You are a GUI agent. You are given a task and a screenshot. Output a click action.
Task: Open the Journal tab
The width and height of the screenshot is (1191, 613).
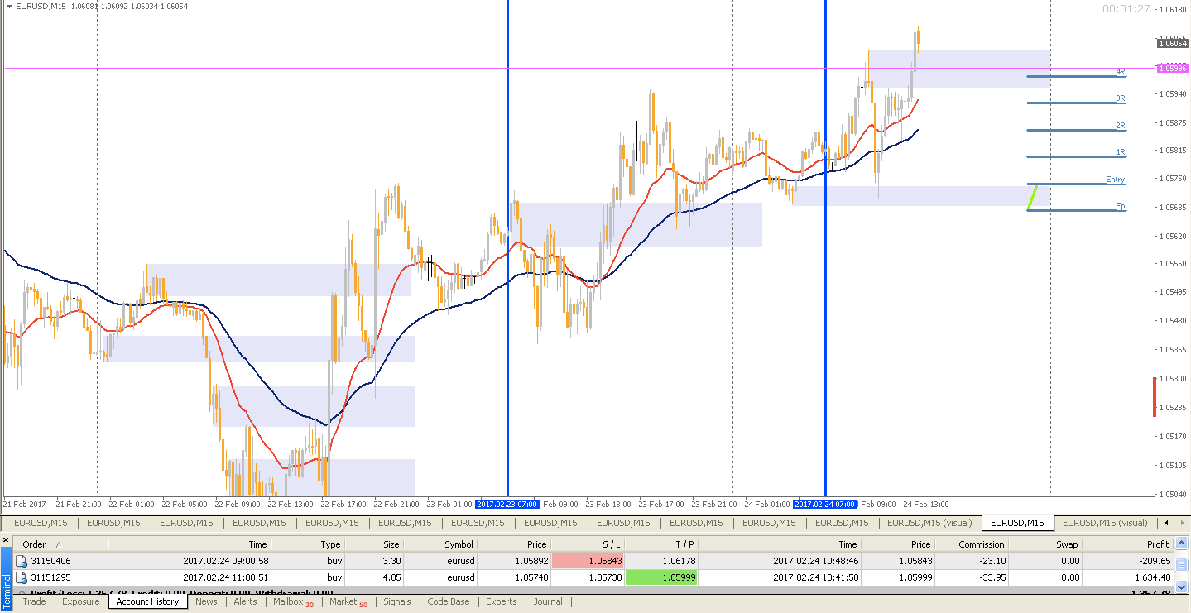548,601
